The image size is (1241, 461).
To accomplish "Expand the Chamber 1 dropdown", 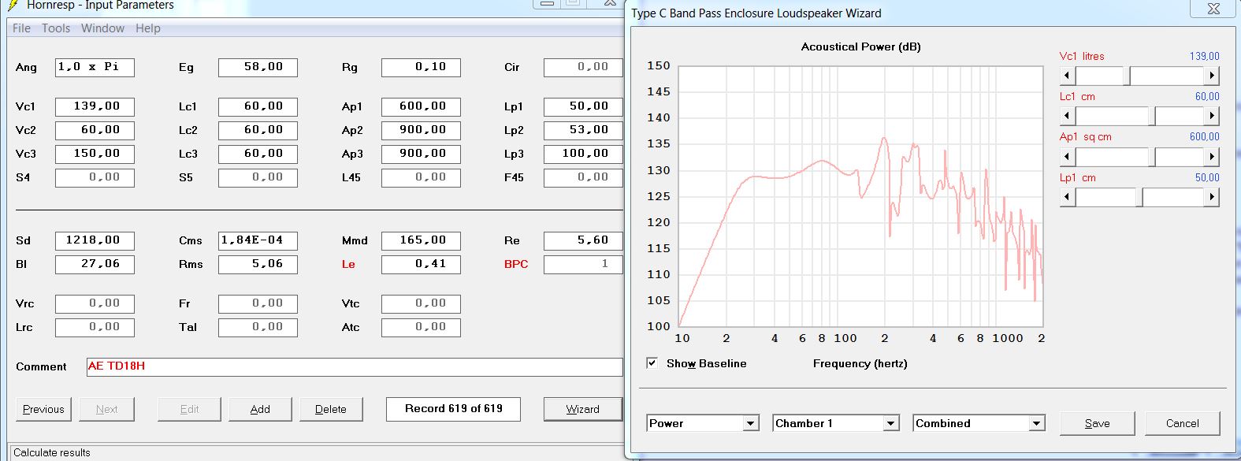I will pyautogui.click(x=891, y=423).
